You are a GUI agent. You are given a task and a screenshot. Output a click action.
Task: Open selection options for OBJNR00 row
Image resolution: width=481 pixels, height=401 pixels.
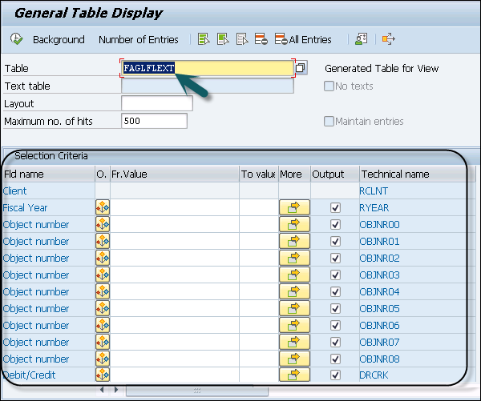coord(103,225)
